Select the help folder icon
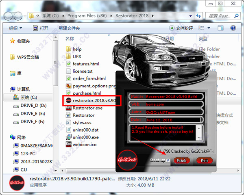 (x=68, y=49)
